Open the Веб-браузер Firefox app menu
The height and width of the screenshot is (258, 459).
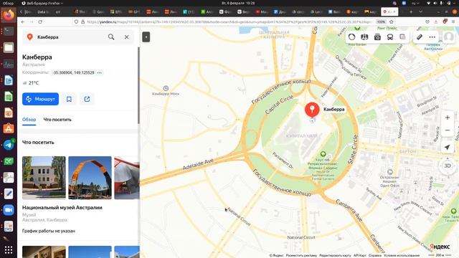coord(42,3)
